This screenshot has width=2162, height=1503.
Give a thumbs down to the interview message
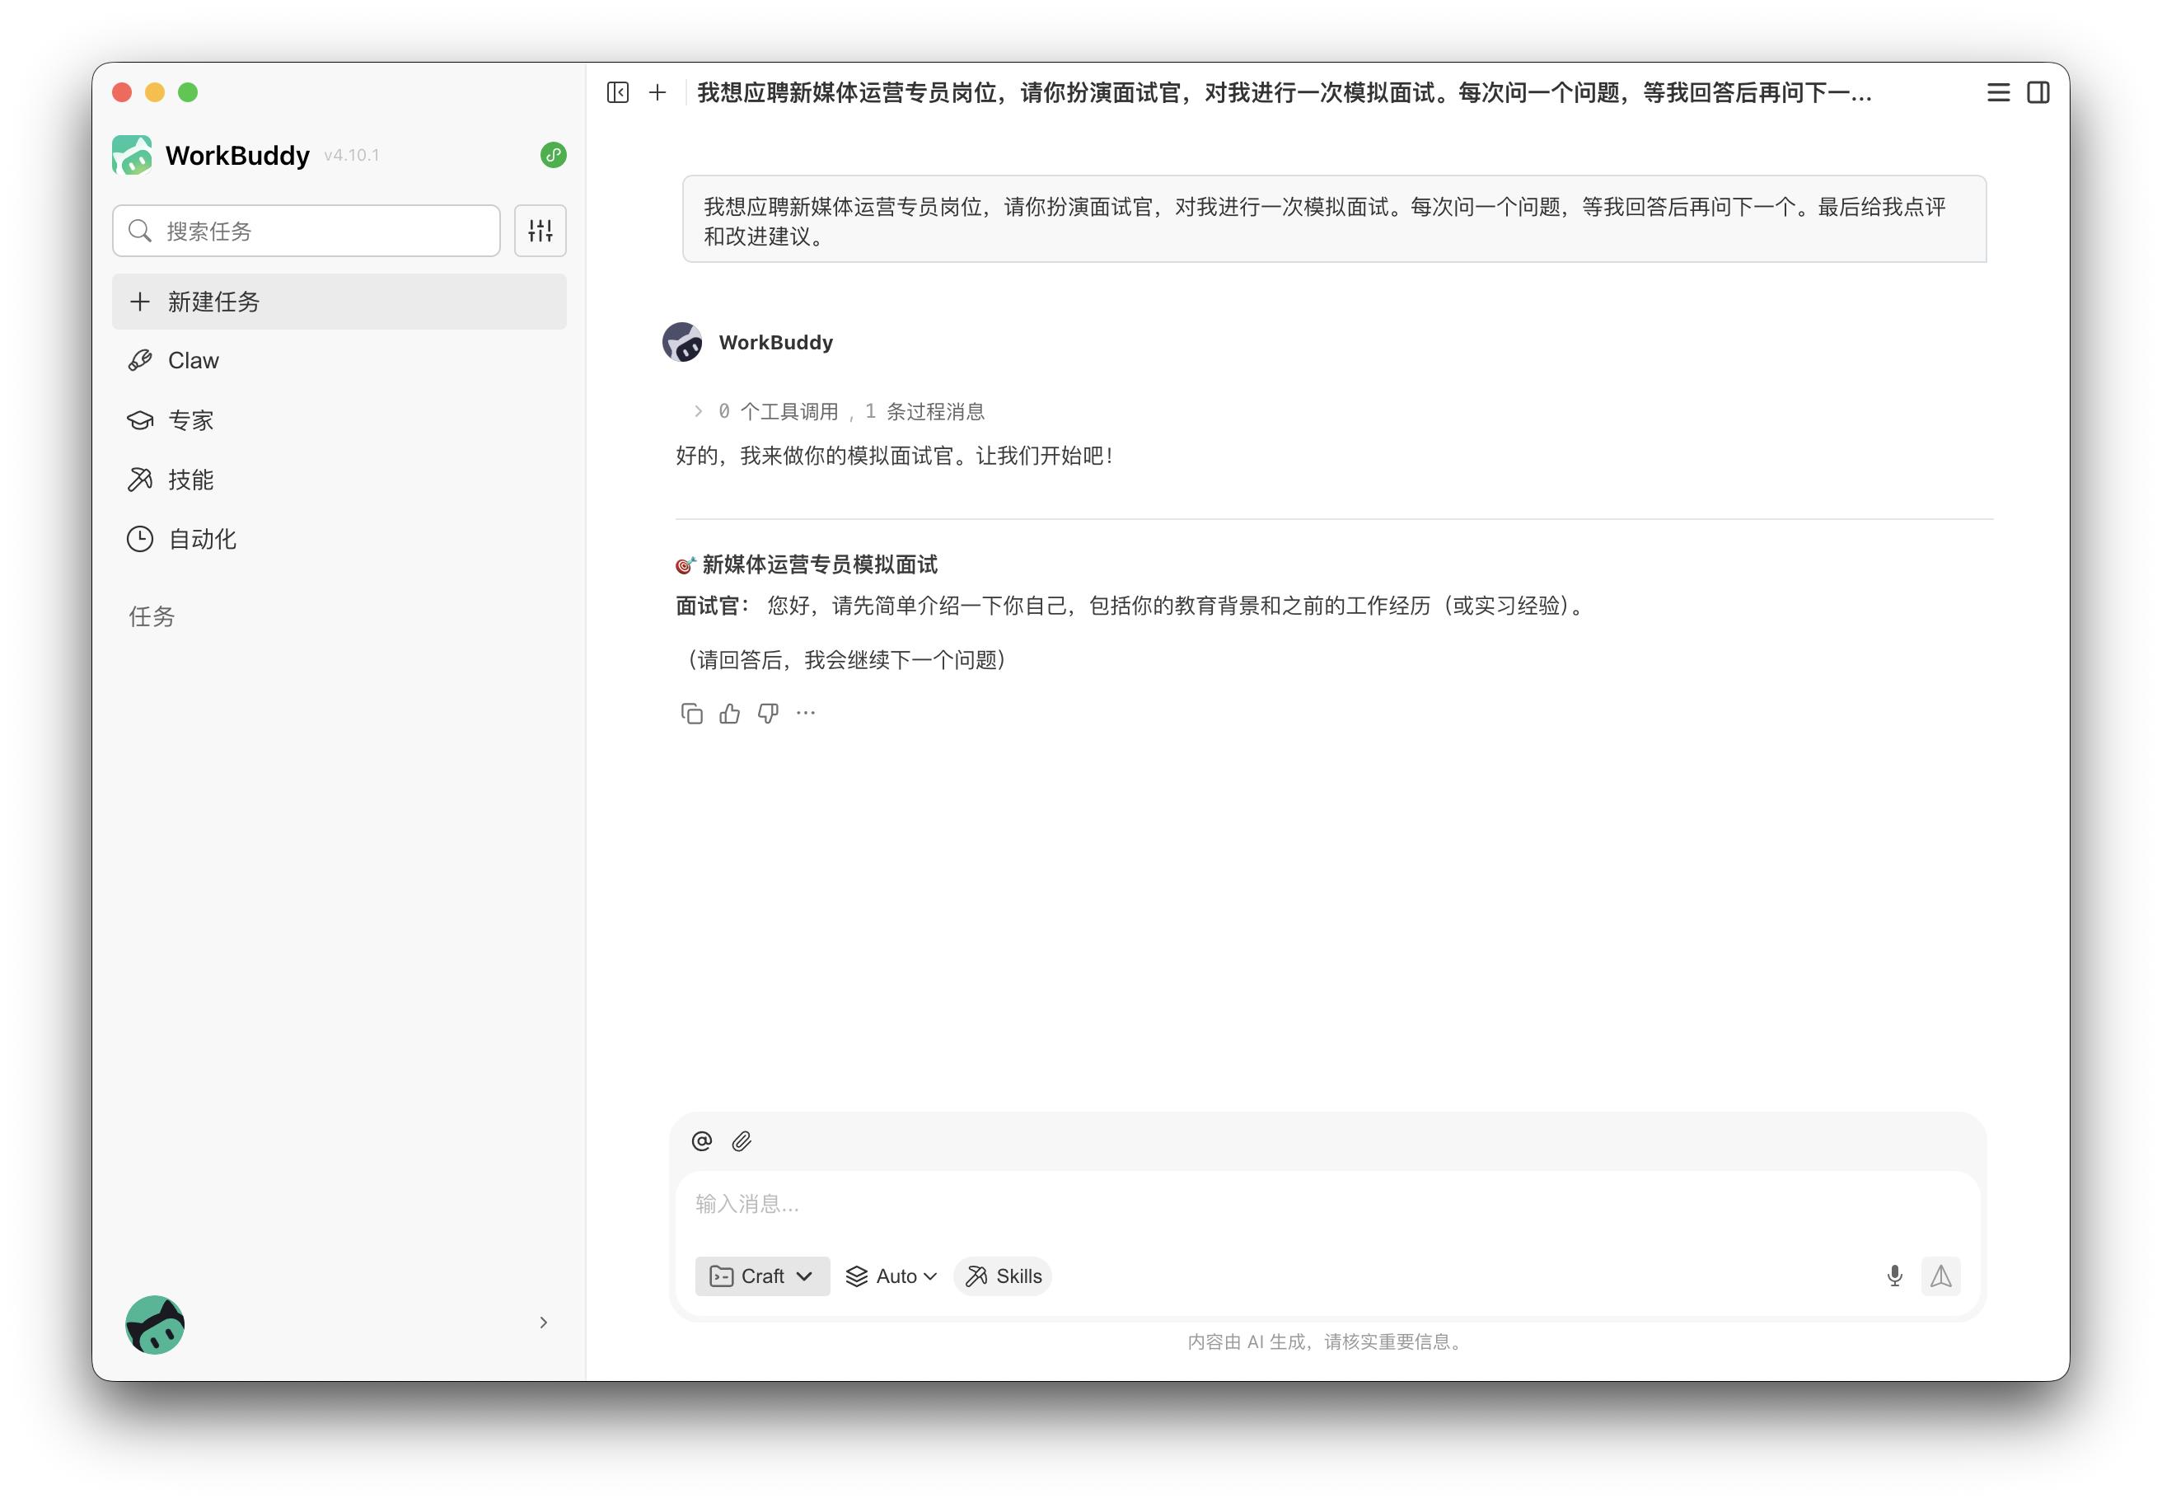tap(767, 713)
